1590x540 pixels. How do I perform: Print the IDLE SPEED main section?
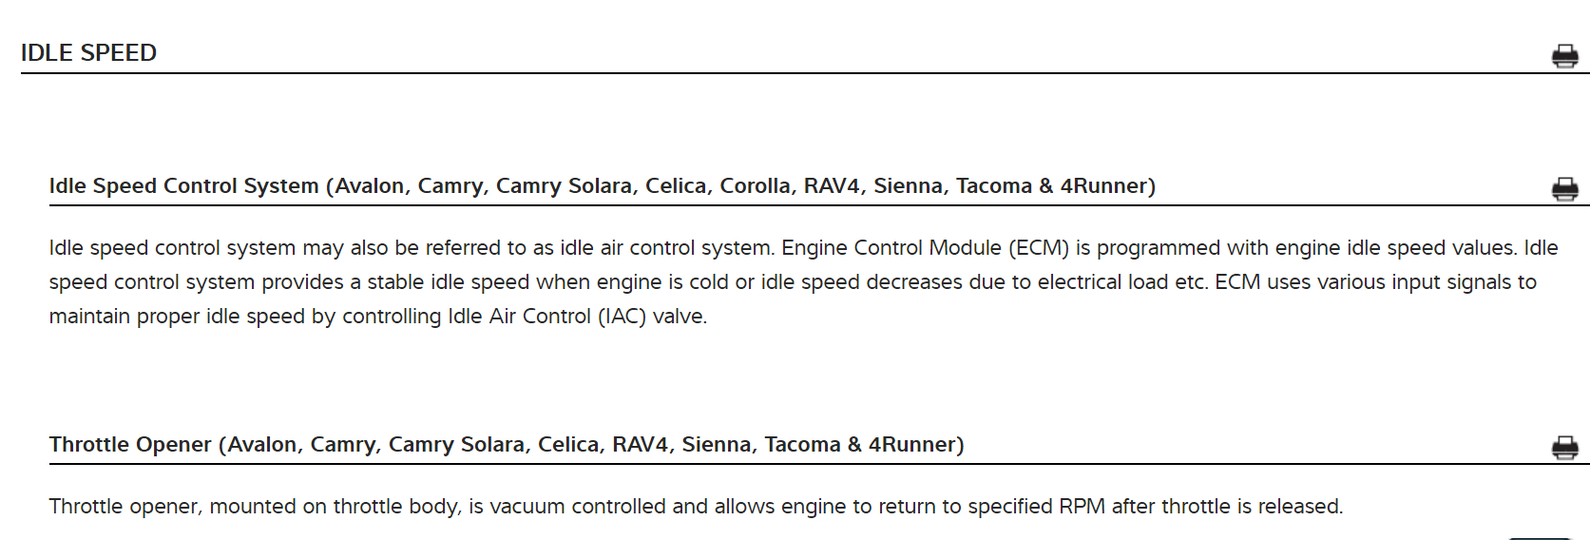click(1564, 56)
